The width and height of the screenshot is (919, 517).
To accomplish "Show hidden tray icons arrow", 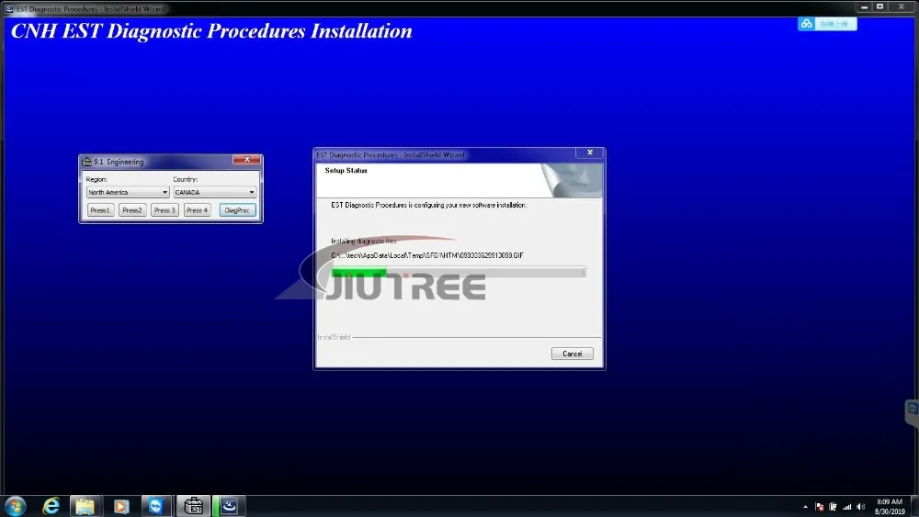I will tap(805, 507).
